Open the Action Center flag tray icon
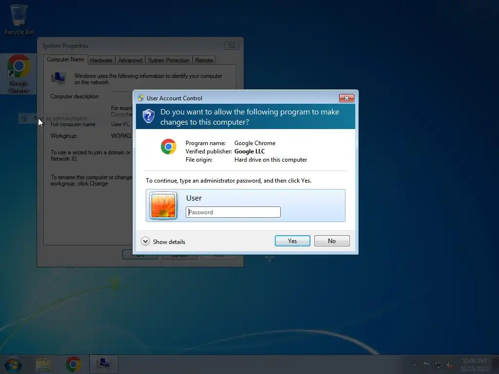 tap(425, 364)
